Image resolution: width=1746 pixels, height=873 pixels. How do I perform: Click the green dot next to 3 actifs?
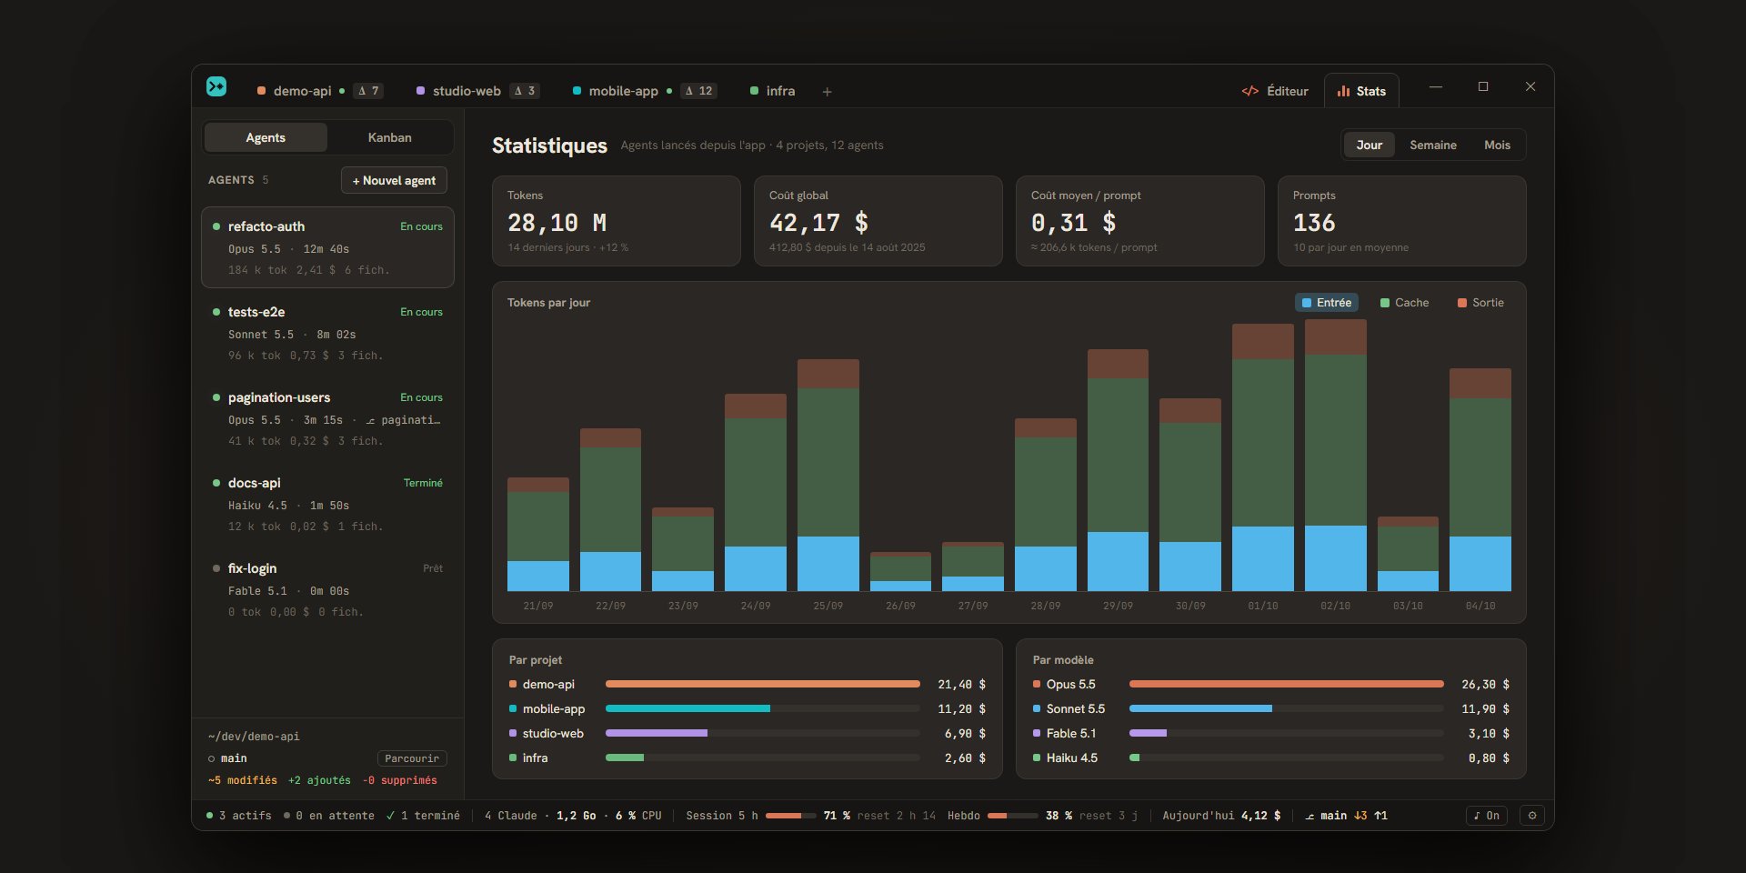pos(210,816)
